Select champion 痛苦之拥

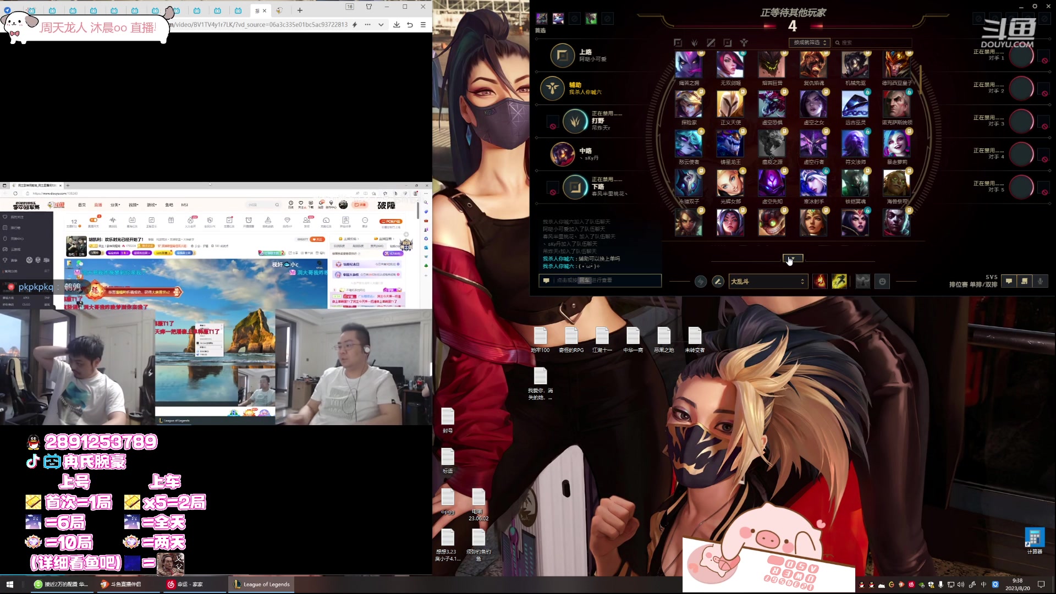[x=689, y=65]
